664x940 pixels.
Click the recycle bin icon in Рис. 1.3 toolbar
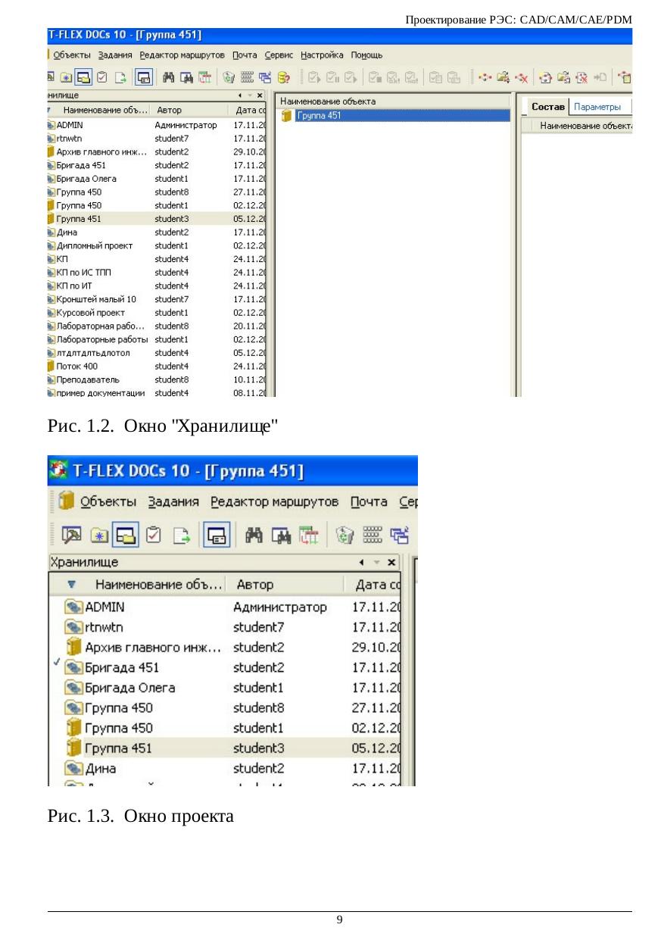point(342,536)
